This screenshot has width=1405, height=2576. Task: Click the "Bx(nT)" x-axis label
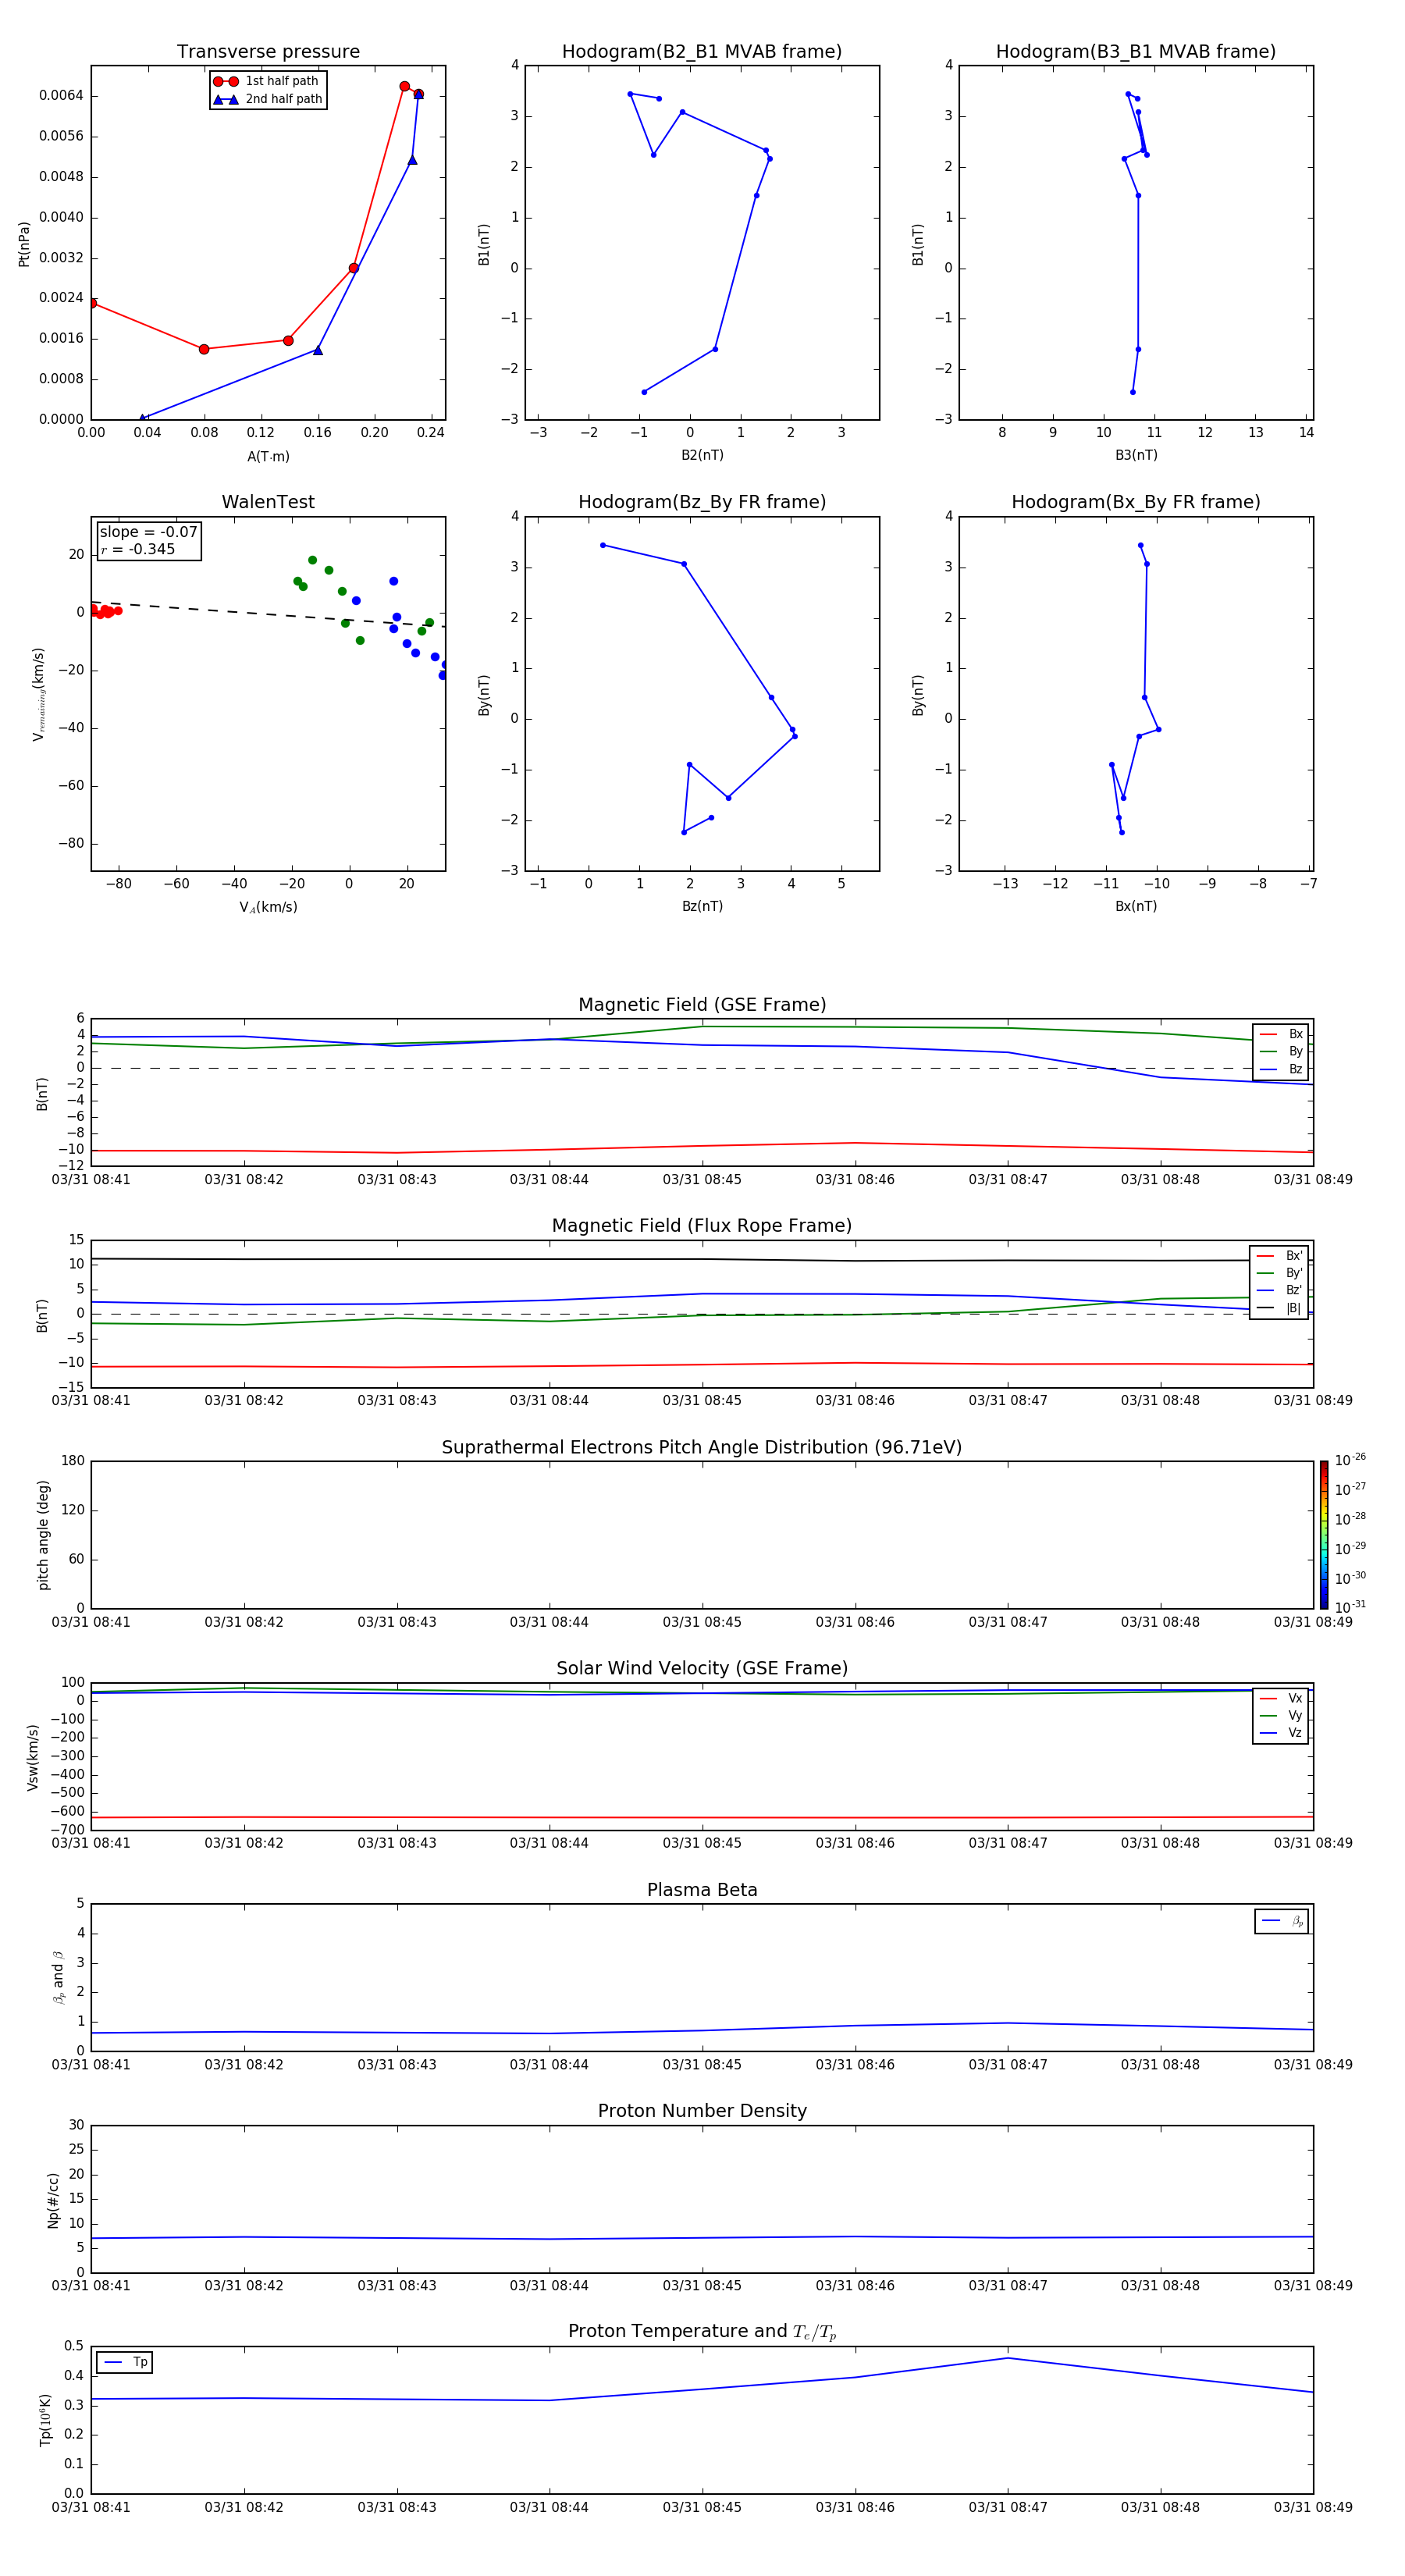click(x=1136, y=906)
